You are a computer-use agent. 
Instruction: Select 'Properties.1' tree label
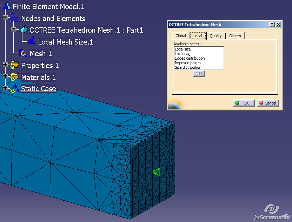[40, 66]
